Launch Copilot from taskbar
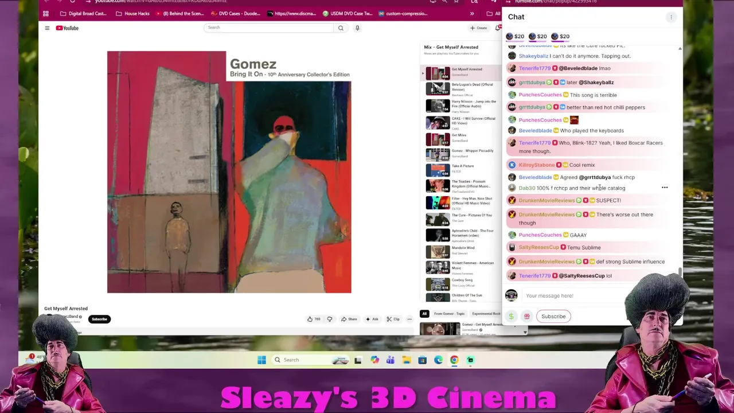 coord(374,360)
